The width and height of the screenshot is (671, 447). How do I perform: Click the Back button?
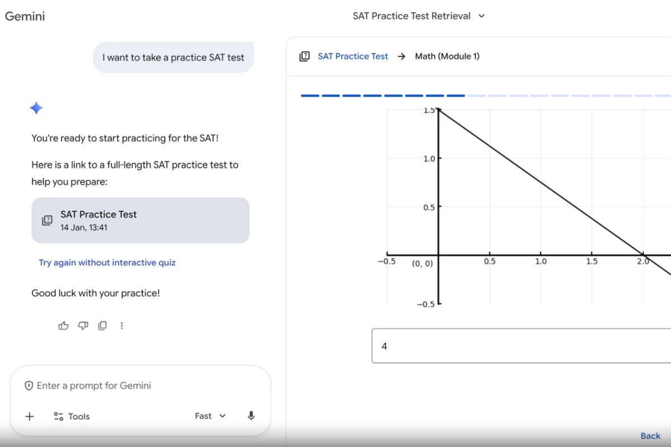[650, 436]
